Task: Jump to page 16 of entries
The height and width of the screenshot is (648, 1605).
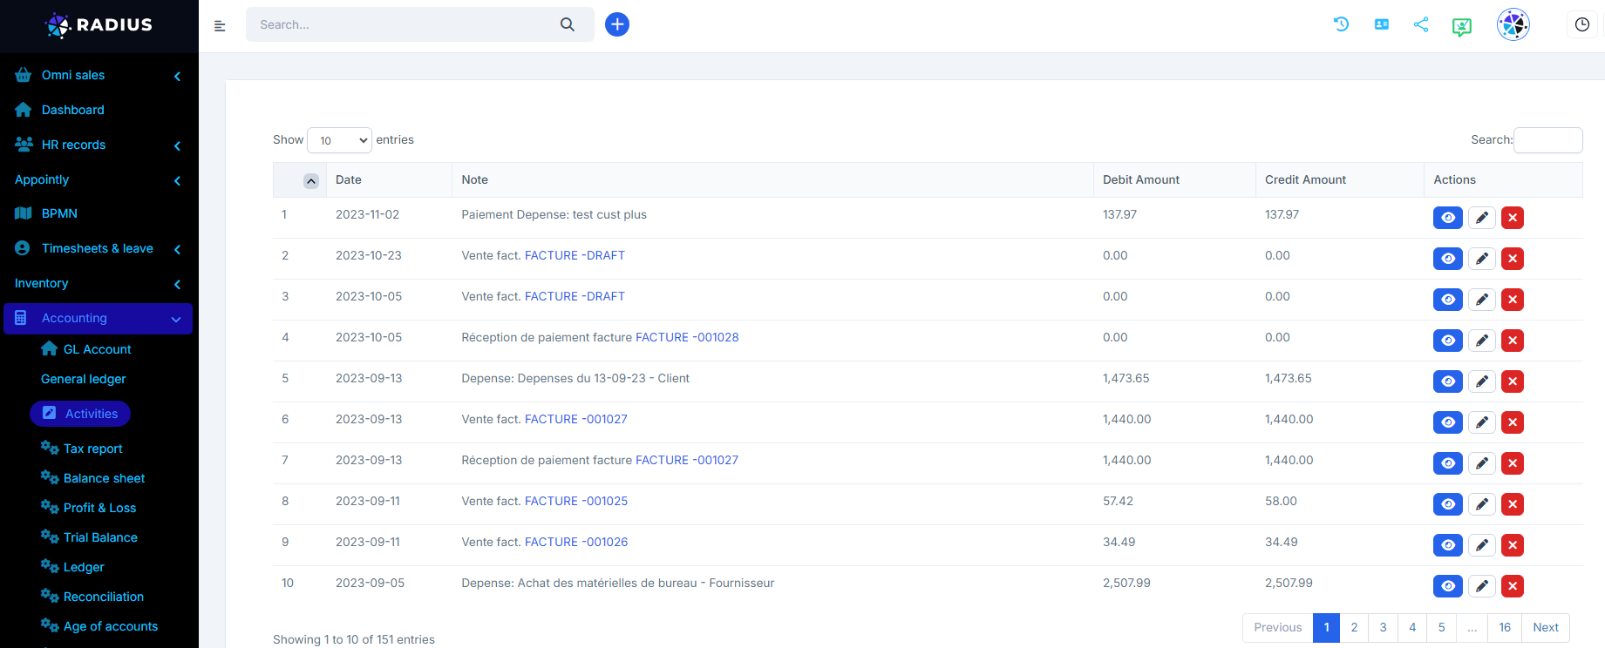Action: pyautogui.click(x=1505, y=628)
